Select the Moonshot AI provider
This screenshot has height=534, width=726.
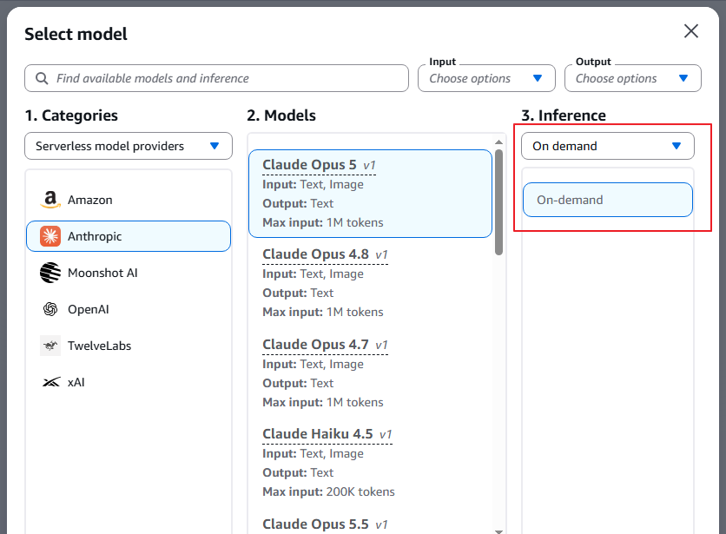pos(129,273)
